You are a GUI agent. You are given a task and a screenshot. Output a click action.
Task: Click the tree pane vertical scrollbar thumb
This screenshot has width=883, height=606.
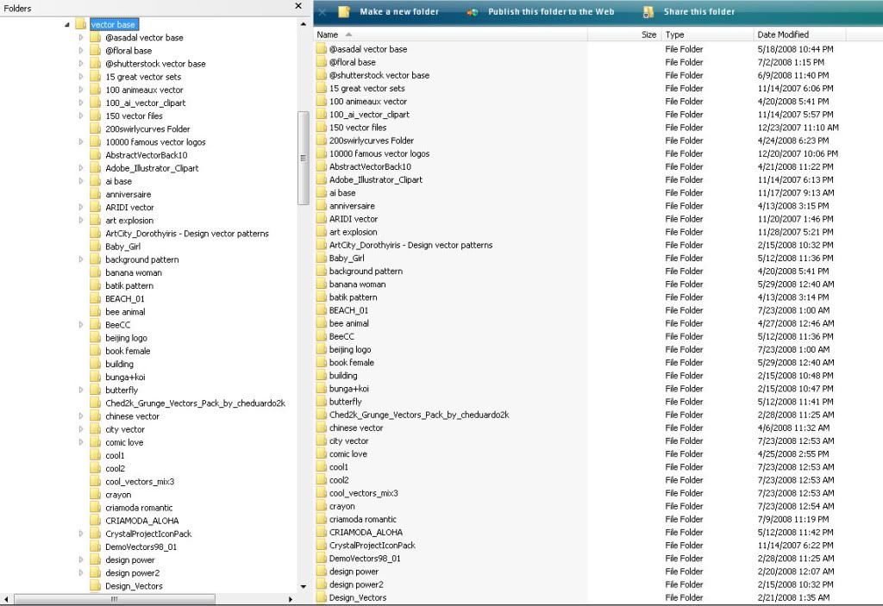(x=304, y=159)
